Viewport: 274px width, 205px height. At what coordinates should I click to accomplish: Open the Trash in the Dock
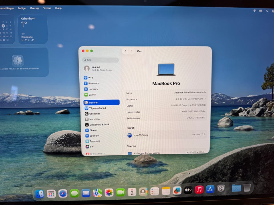(x=247, y=188)
